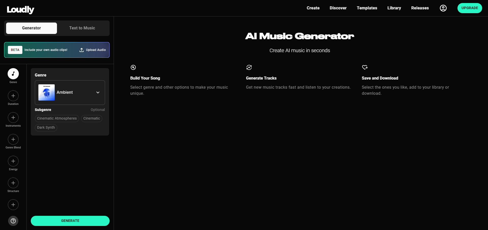Click the Generate Tracks refresh icon
This screenshot has height=230, width=488.
(249, 67)
